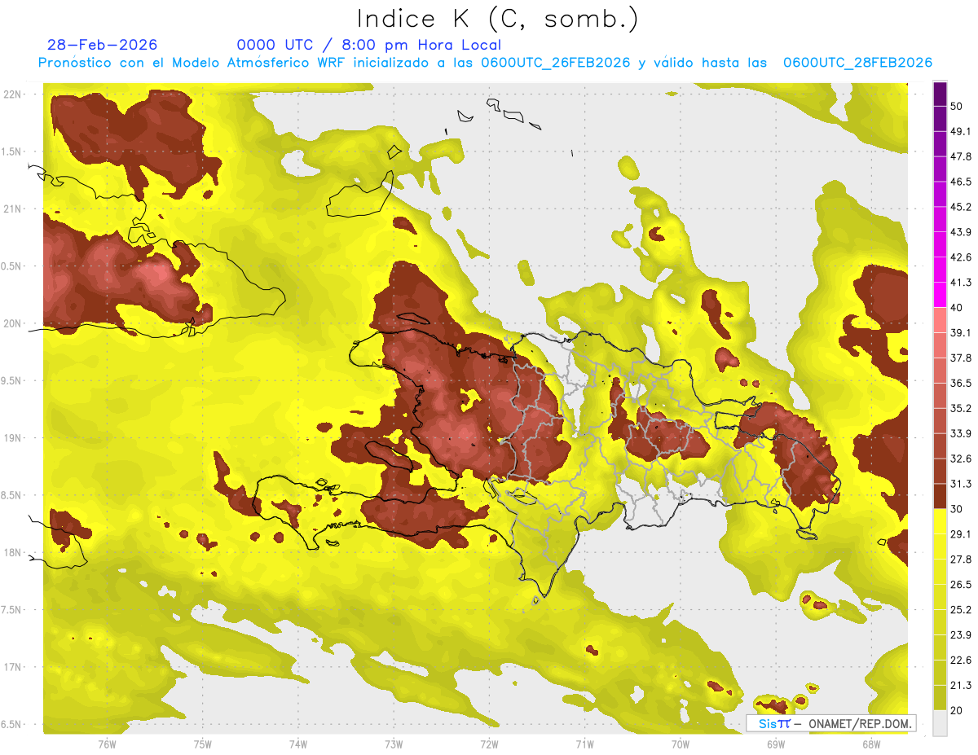Click the '27.8' value on the color scale
Image resolution: width=978 pixels, height=755 pixels.
(x=961, y=559)
